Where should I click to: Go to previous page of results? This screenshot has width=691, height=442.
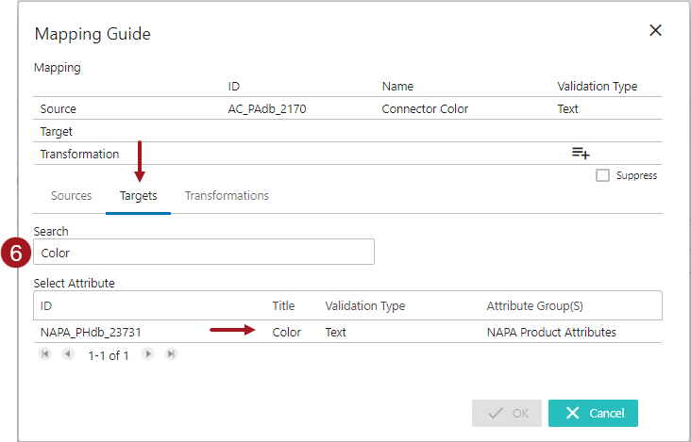click(67, 354)
